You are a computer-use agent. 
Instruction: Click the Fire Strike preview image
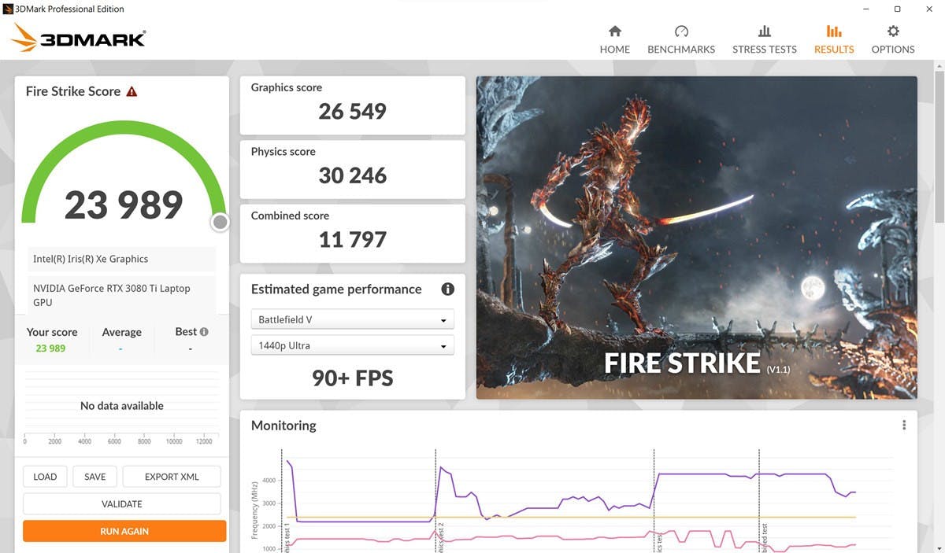(696, 237)
